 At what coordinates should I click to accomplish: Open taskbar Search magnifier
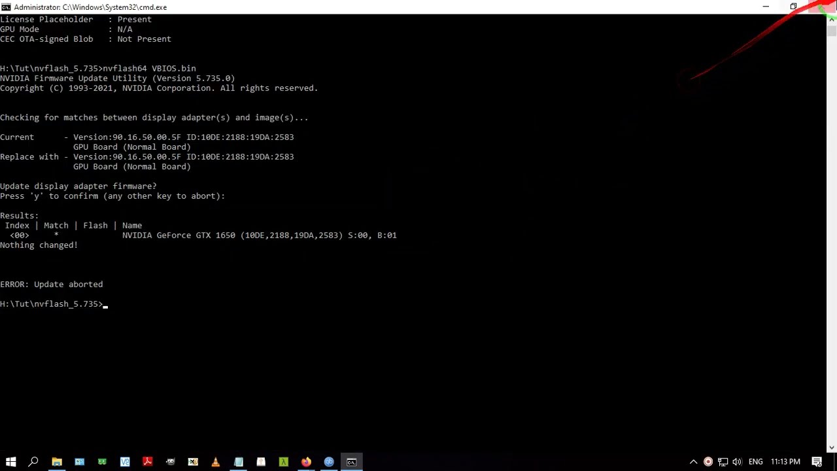click(33, 462)
